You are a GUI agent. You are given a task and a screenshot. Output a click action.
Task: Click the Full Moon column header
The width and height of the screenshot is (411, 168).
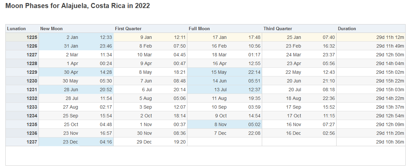199,29
